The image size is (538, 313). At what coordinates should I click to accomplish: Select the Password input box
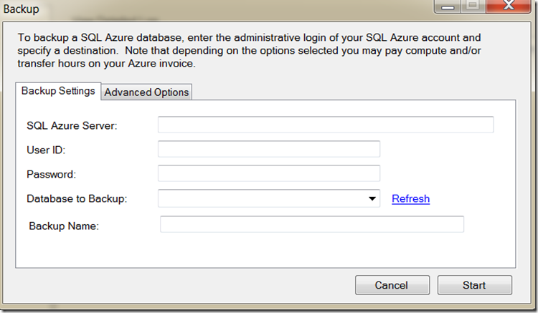[269, 173]
